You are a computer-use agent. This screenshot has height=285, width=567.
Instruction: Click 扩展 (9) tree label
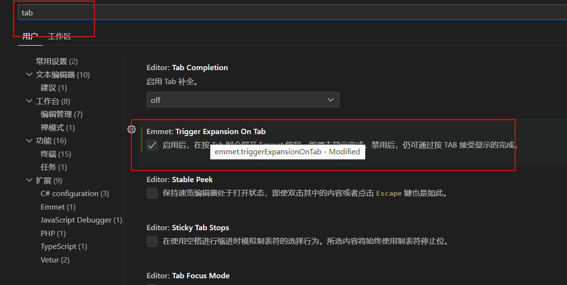pyautogui.click(x=49, y=180)
